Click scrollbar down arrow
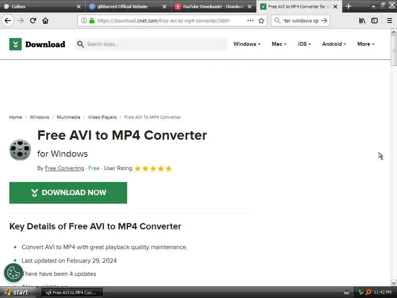The height and width of the screenshot is (298, 397). pos(394,283)
